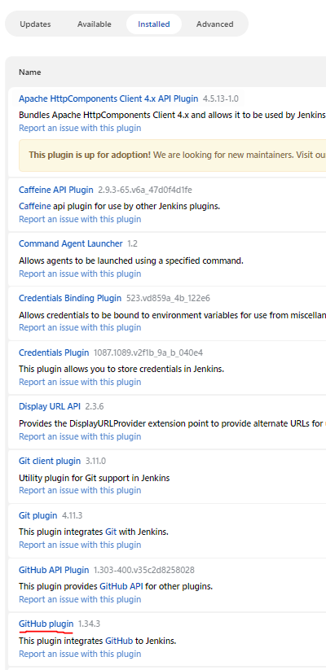
Task: Report an issue with Caffeine API Plugin
Action: [x=80, y=219]
